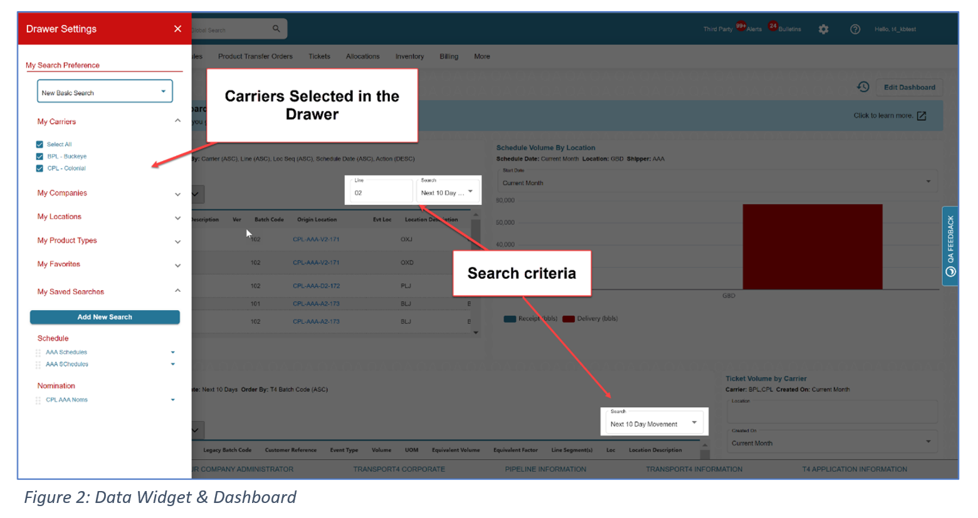Click the dashboard history clock icon
This screenshot has height=518, width=978.
(863, 87)
